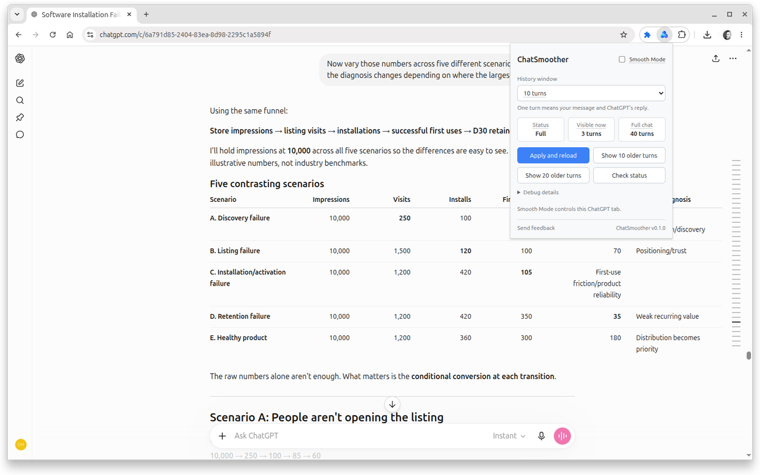Open Send feedback link
760x475 pixels.
tap(536, 228)
